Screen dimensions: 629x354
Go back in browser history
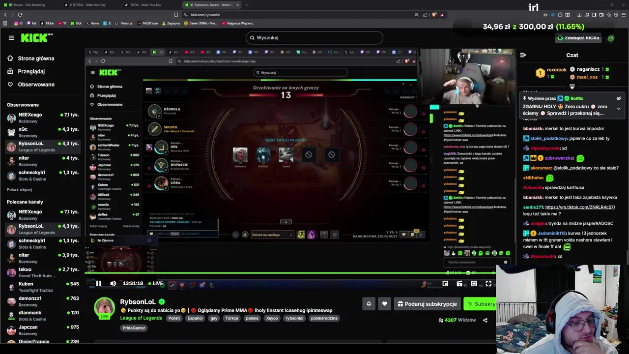tap(5, 15)
